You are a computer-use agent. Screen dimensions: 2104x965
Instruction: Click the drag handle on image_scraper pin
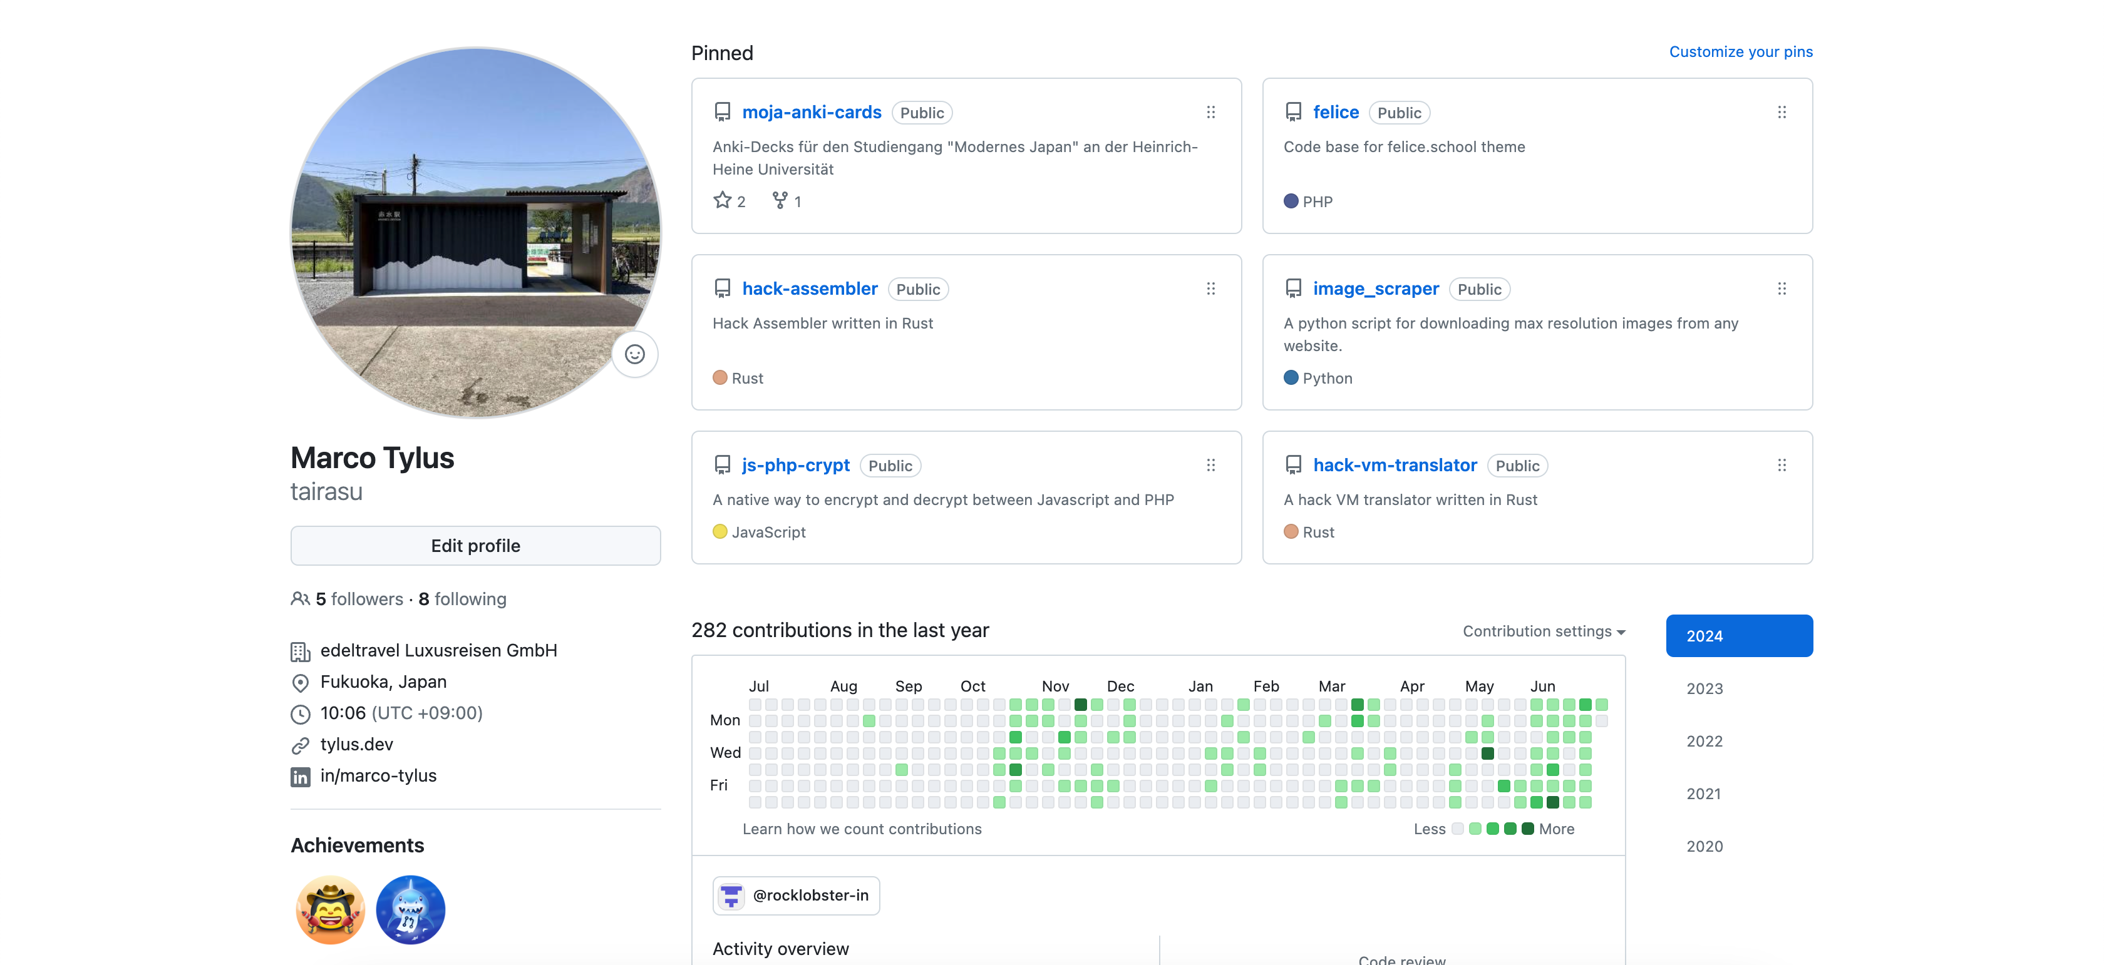tap(1782, 288)
